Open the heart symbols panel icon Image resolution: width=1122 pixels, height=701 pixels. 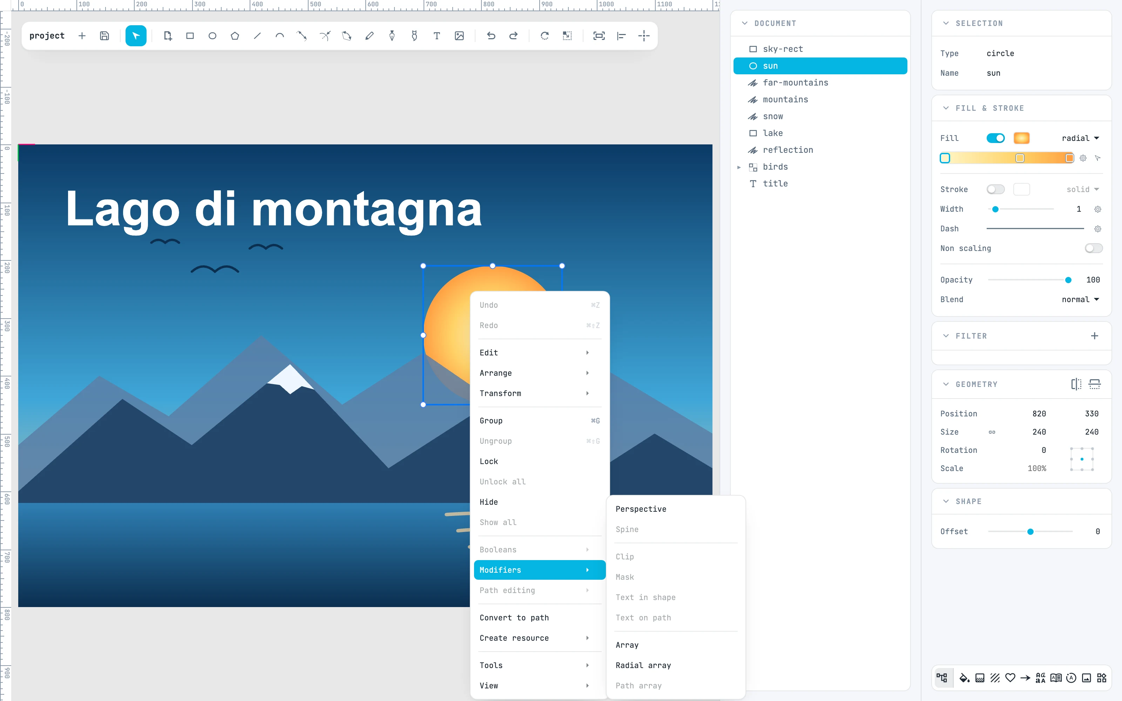pyautogui.click(x=1010, y=678)
